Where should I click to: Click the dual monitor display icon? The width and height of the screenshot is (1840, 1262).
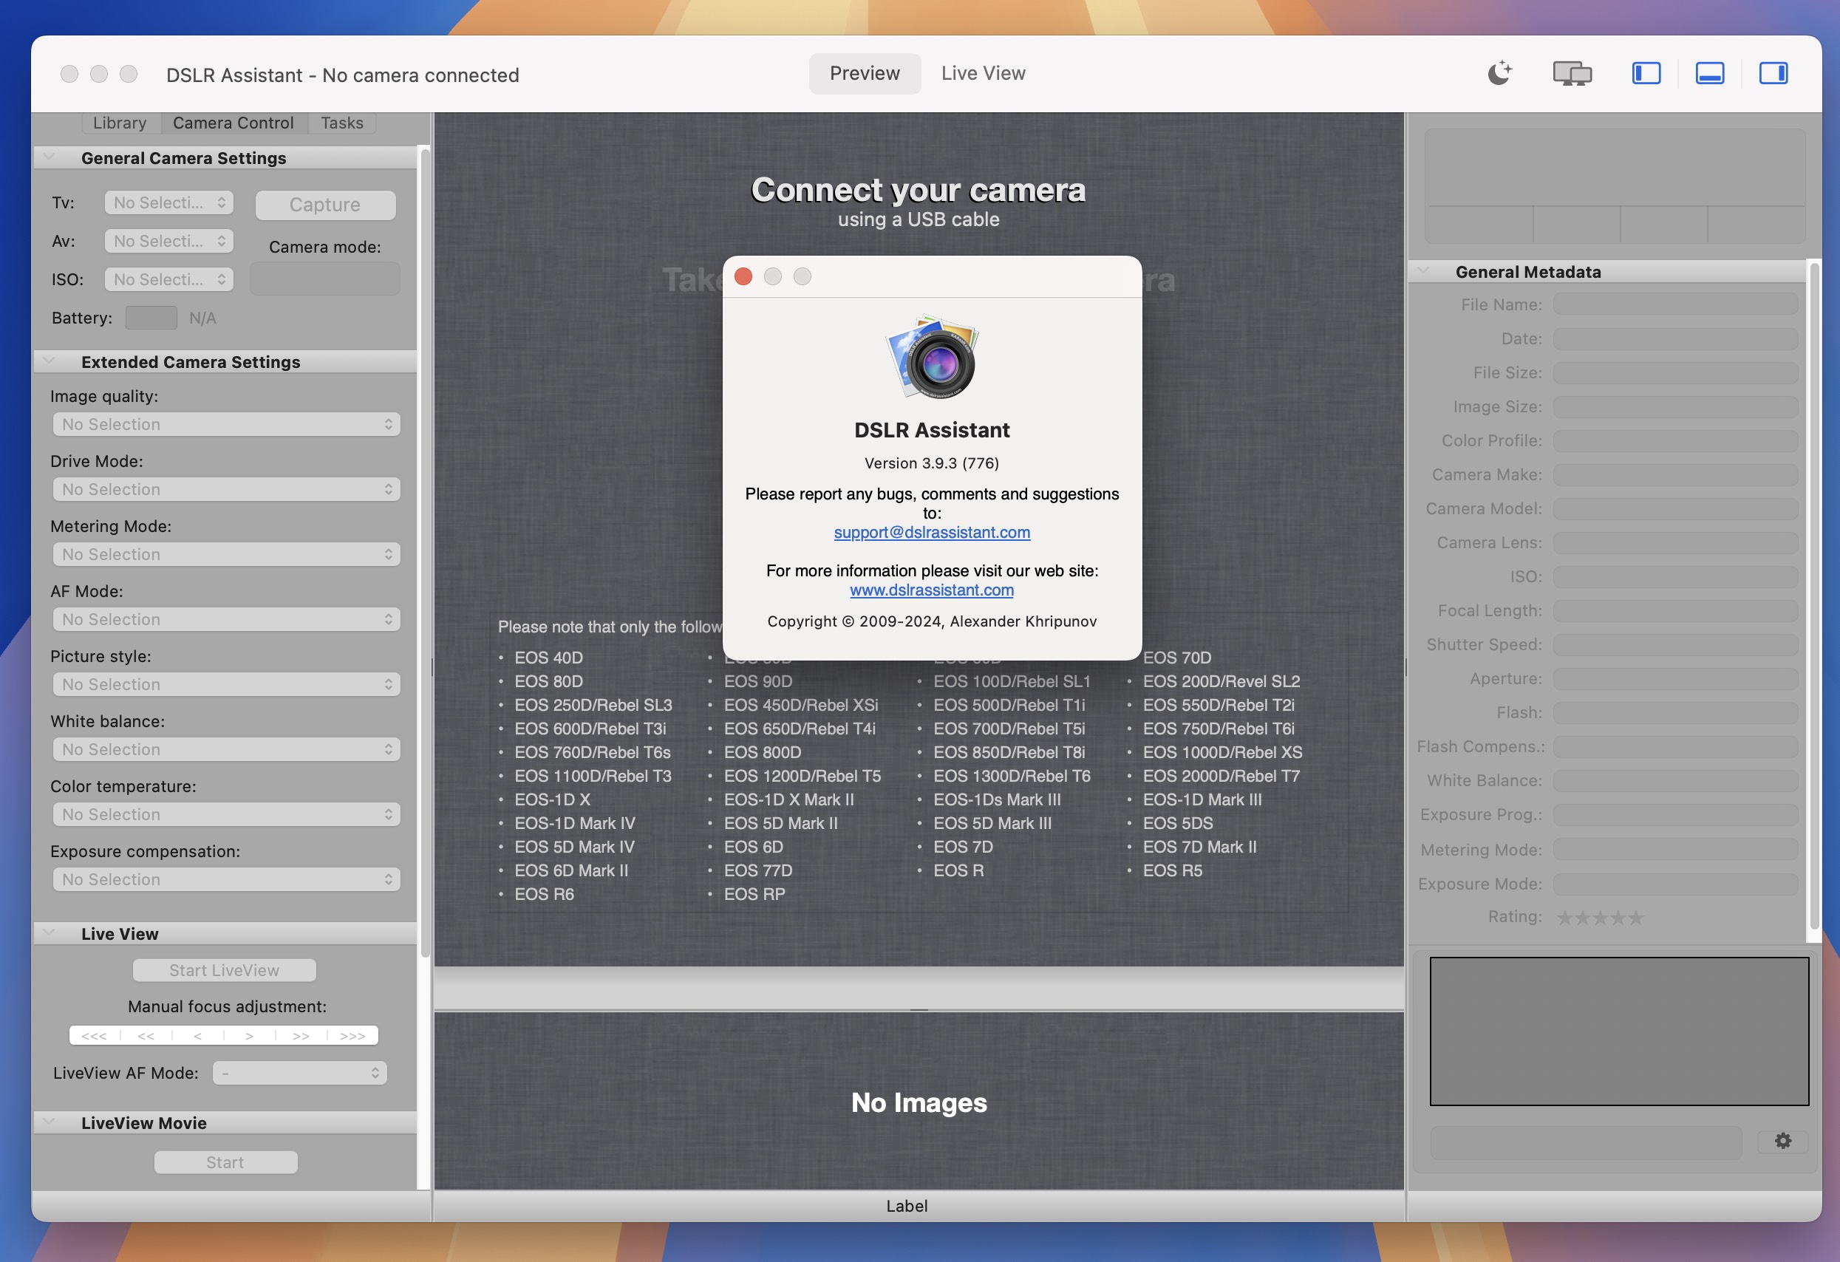tap(1572, 72)
